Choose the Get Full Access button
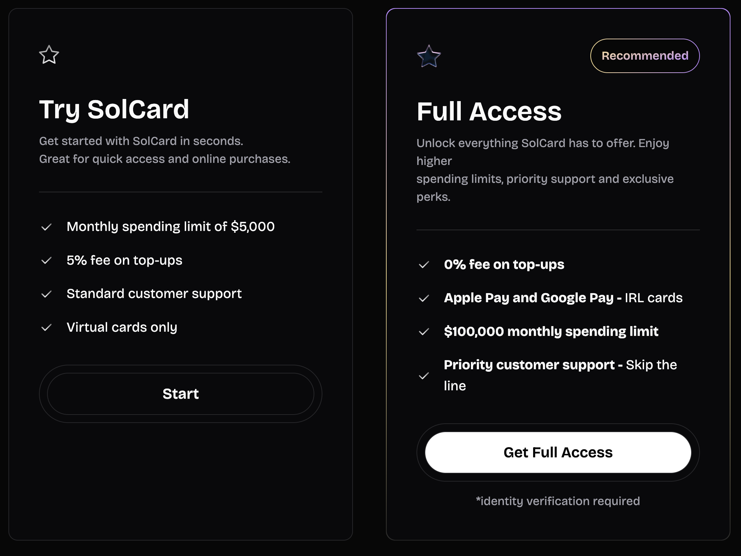741x556 pixels. tap(558, 452)
